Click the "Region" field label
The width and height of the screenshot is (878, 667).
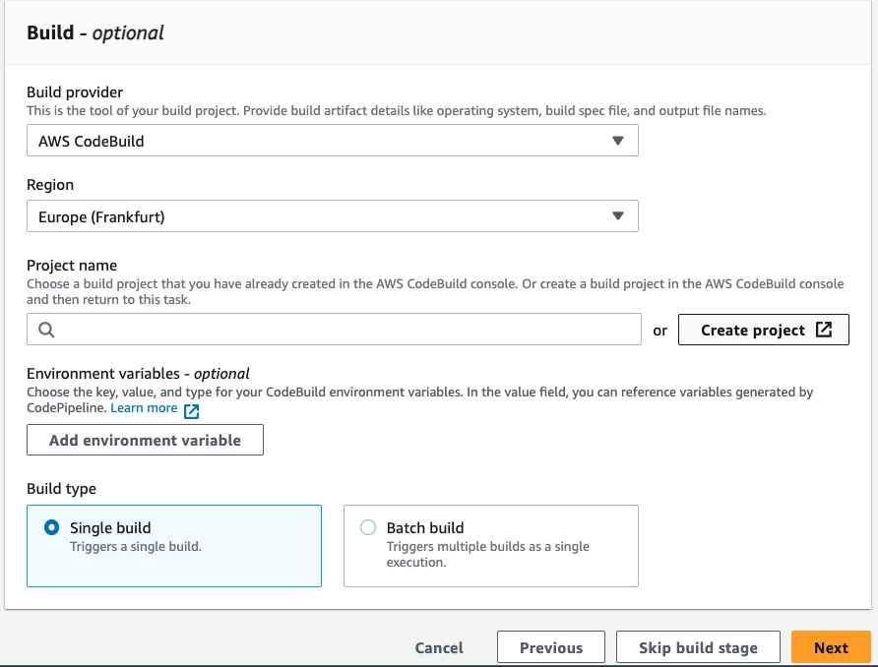click(x=50, y=185)
